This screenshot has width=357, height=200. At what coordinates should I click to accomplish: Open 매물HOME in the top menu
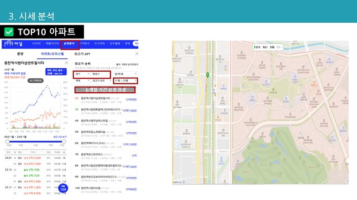pos(52,43)
